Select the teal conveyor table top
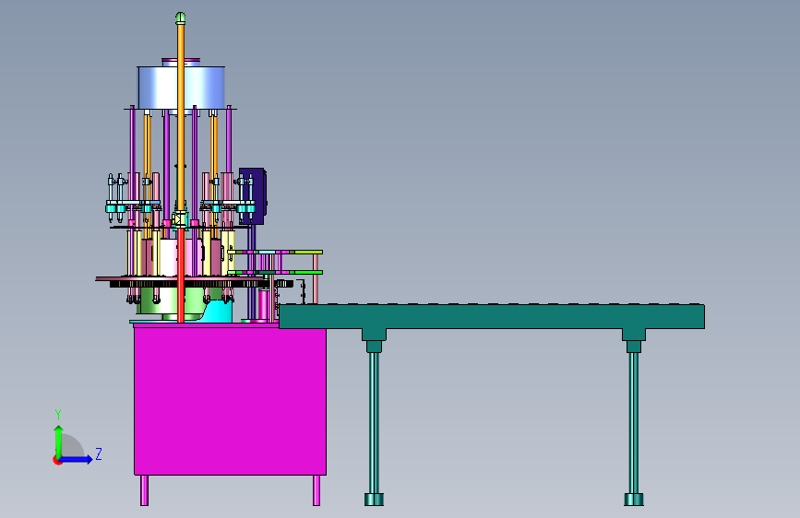Image resolution: width=800 pixels, height=518 pixels. click(492, 317)
